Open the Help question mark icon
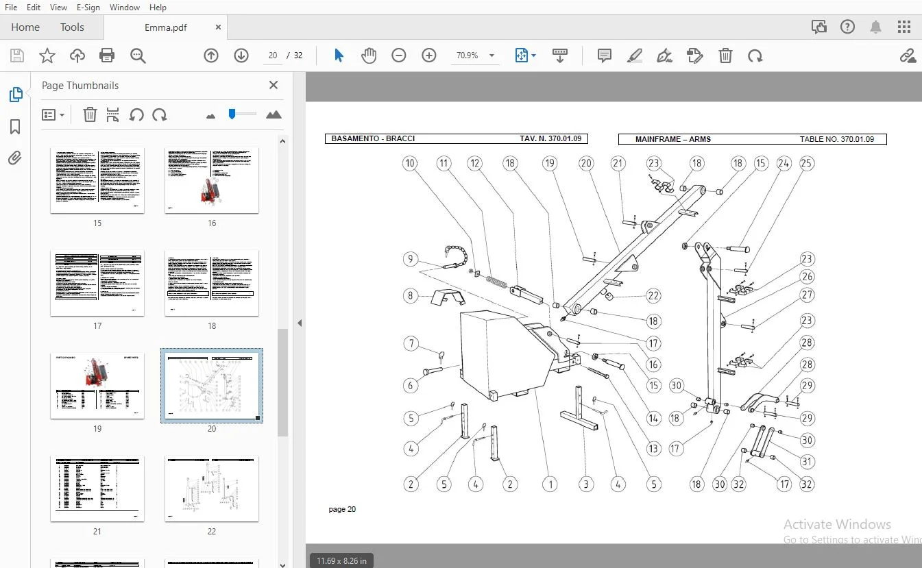 pyautogui.click(x=847, y=27)
